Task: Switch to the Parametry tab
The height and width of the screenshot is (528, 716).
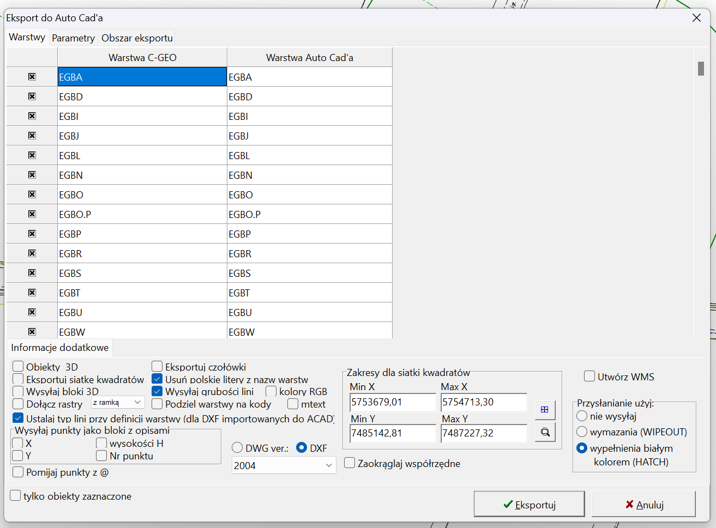Action: click(x=73, y=38)
